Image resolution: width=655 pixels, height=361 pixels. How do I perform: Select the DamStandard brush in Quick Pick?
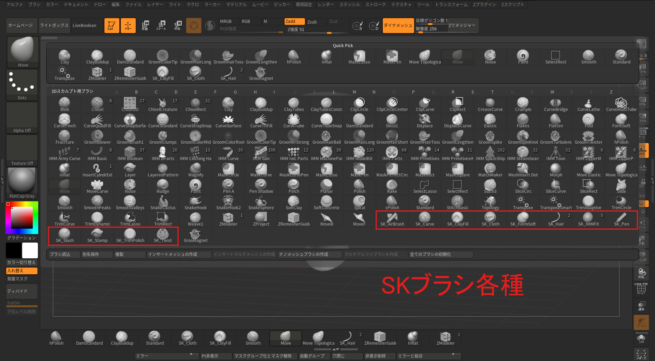pos(130,56)
